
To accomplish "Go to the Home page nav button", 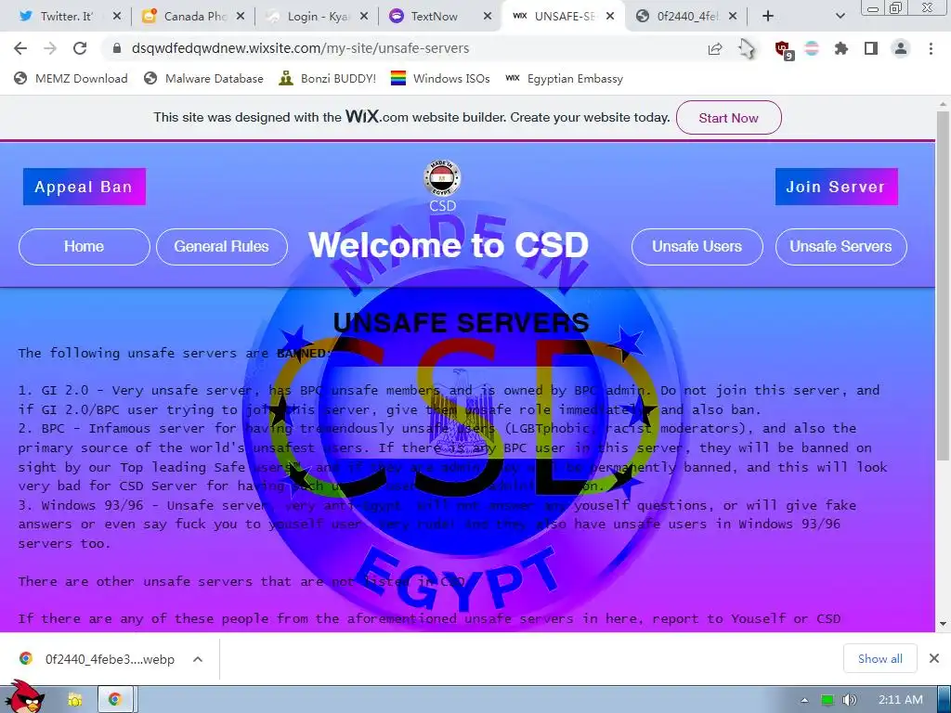I will [85, 247].
